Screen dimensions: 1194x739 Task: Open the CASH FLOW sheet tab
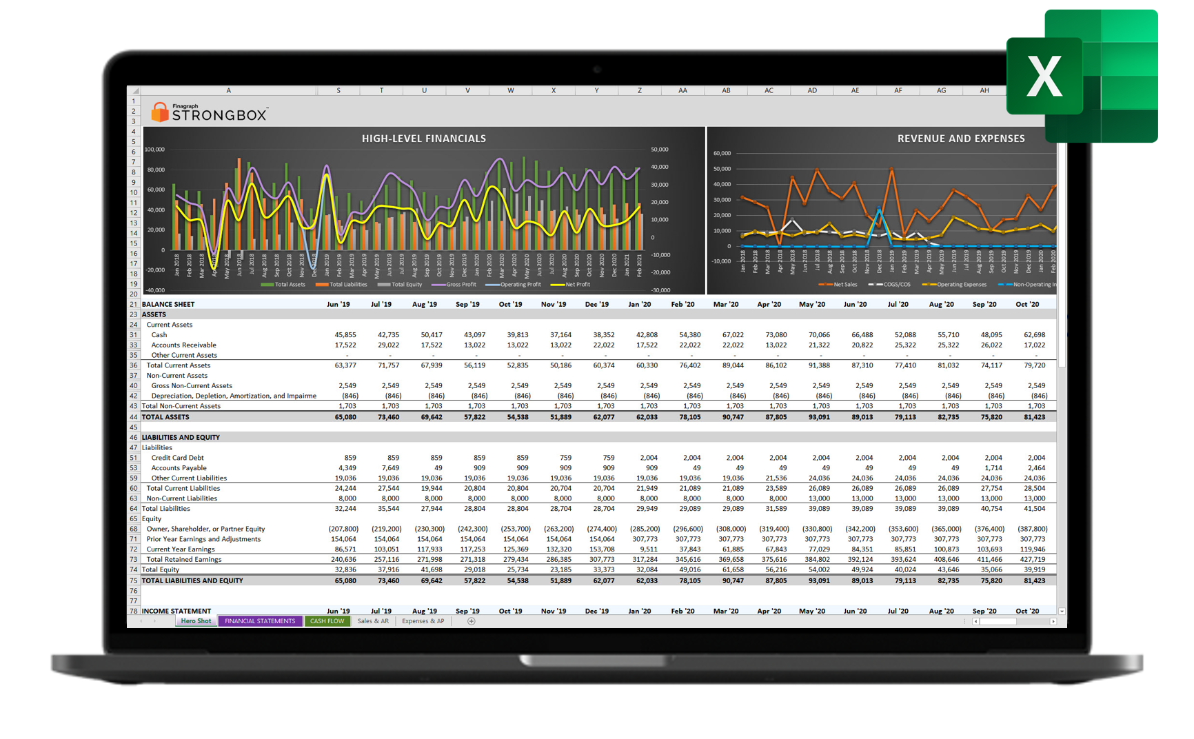[x=327, y=621]
